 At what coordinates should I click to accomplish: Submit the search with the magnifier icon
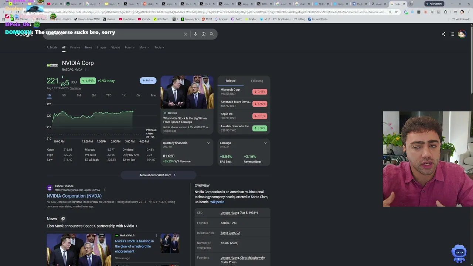pyautogui.click(x=212, y=34)
